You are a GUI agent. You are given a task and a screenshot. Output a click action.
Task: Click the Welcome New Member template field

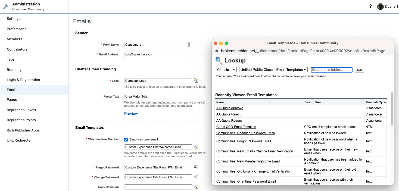(158, 147)
